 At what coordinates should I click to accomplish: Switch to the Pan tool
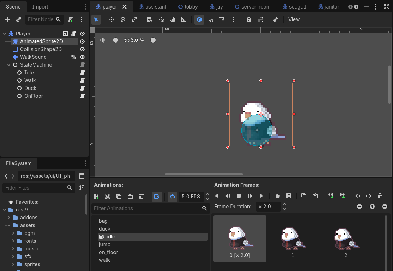(173, 20)
